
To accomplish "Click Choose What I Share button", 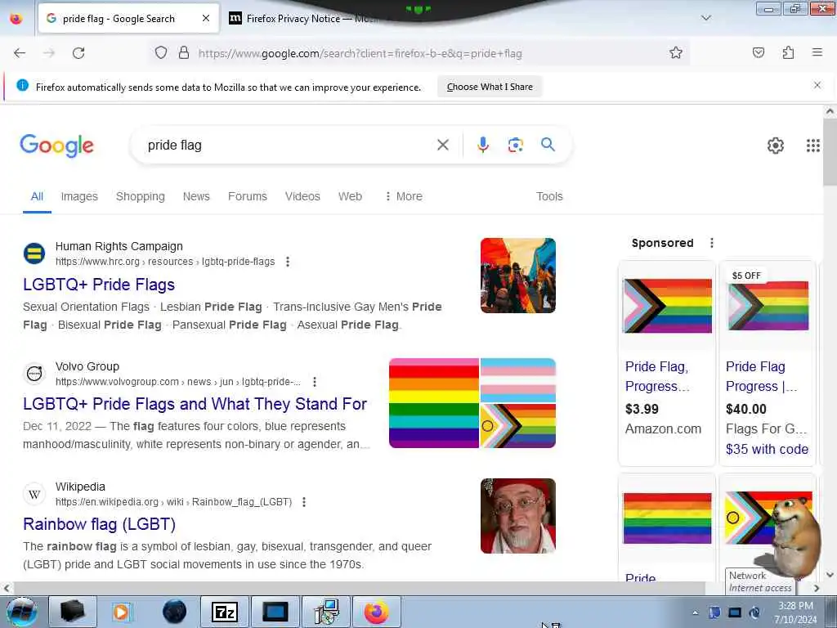I will 490,87.
